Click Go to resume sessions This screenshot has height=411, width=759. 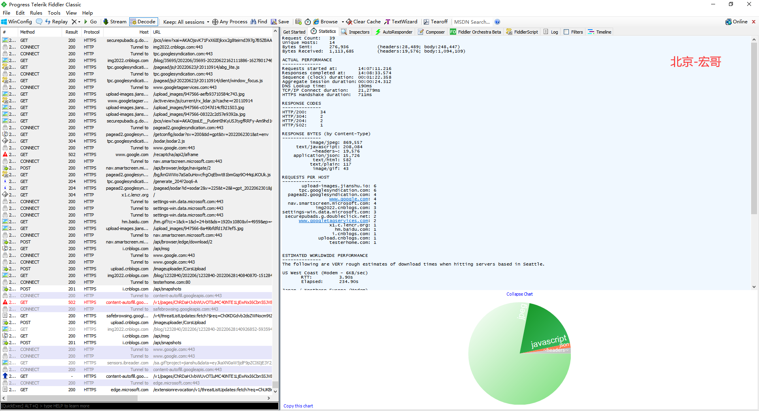coord(90,22)
